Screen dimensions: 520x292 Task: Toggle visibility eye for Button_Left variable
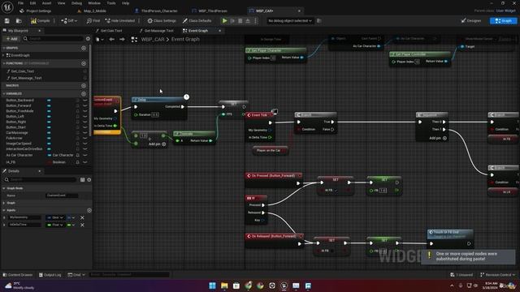tap(78, 117)
